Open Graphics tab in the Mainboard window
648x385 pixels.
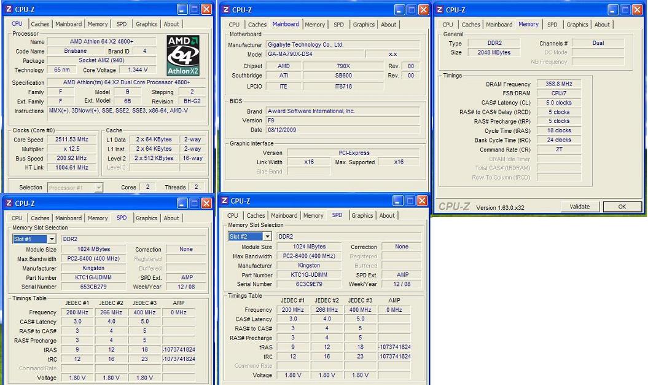(364, 25)
